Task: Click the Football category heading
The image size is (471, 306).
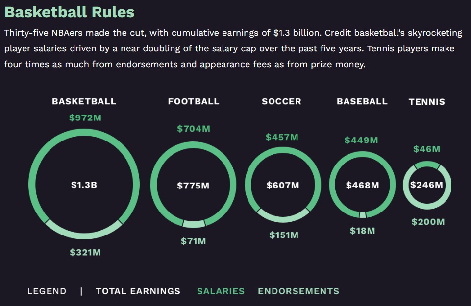Action: click(194, 101)
